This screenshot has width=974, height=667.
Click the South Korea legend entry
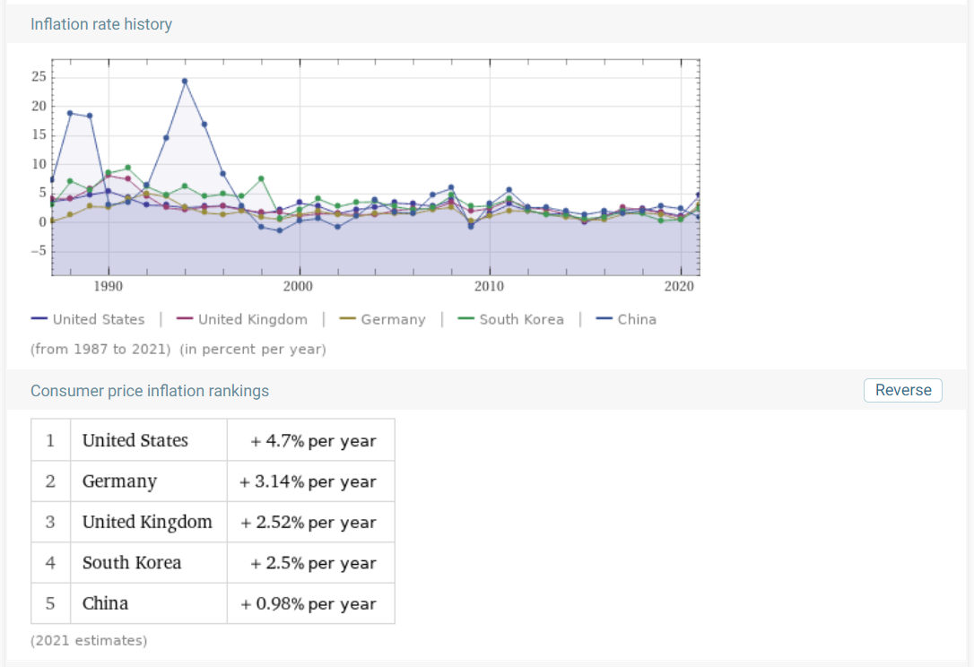tap(510, 319)
